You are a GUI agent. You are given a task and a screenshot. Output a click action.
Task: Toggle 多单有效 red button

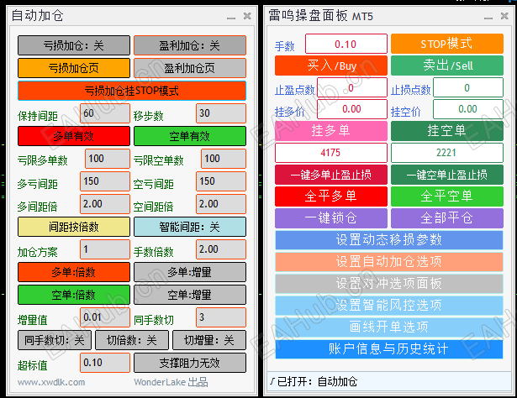click(x=74, y=136)
